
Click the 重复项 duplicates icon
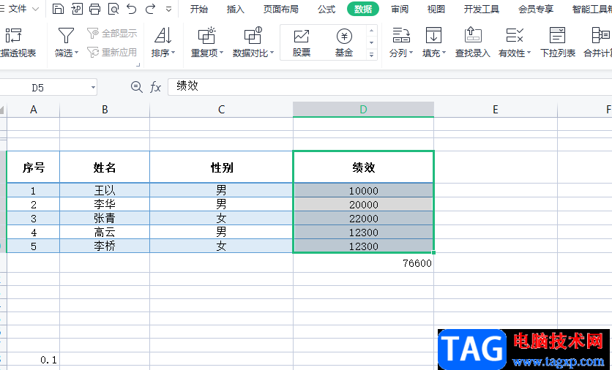(207, 36)
